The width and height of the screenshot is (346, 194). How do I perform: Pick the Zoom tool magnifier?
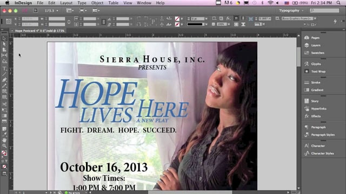pos(4,145)
